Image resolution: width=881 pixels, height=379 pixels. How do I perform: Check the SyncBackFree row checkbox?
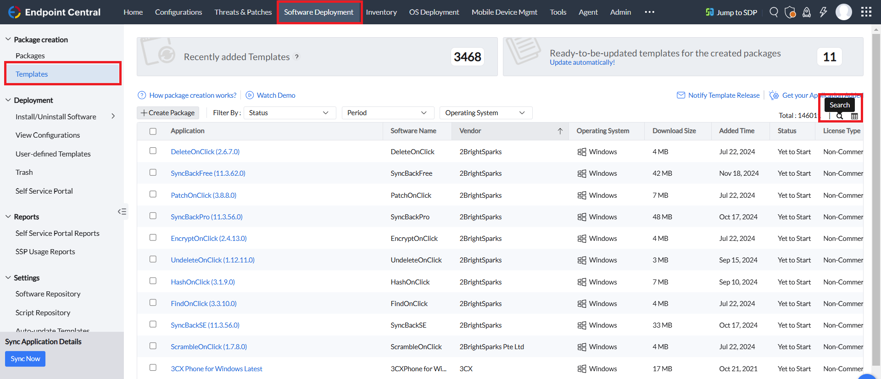153,173
